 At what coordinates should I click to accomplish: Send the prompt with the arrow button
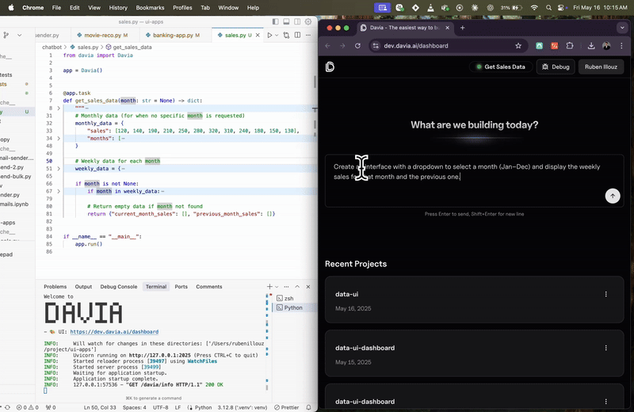pyautogui.click(x=613, y=196)
